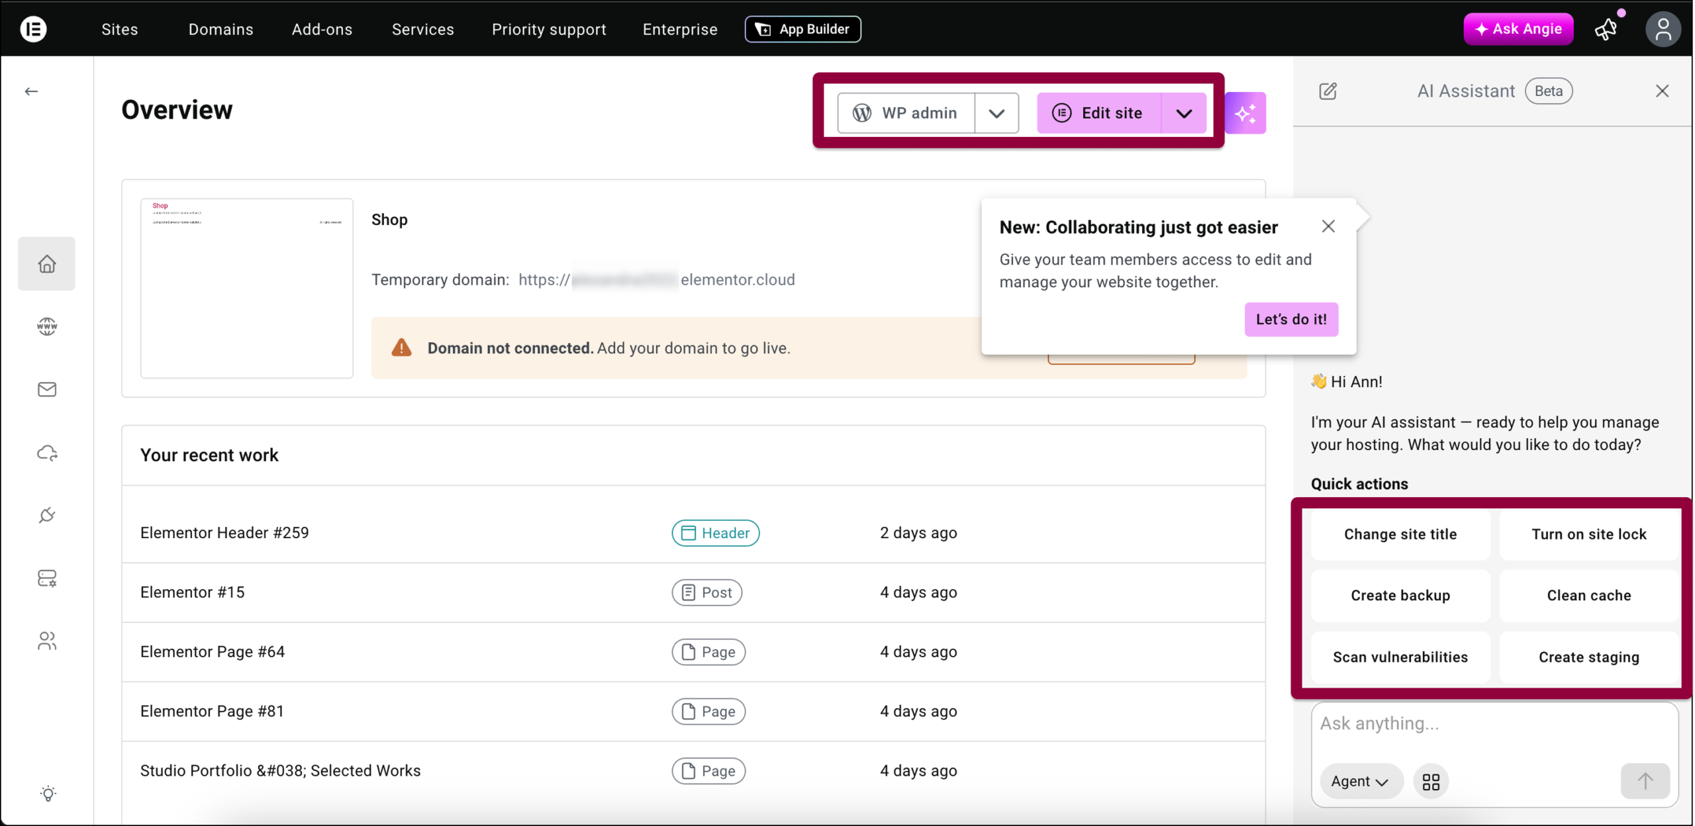This screenshot has width=1695, height=826.
Task: Open the cloud backups sidebar icon
Action: (x=46, y=453)
